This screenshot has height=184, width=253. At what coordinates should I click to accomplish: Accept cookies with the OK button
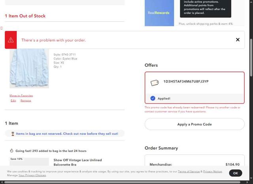pos(236,173)
